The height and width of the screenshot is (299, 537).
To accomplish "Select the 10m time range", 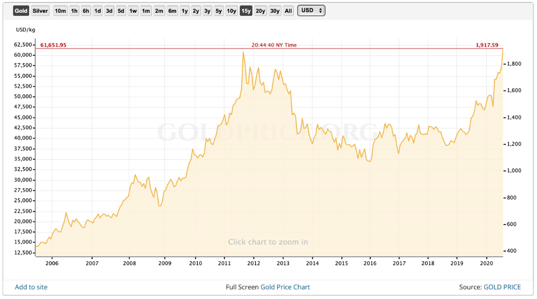I will click(x=60, y=11).
